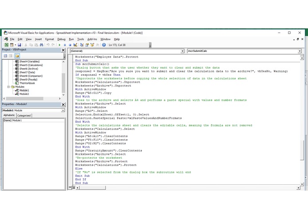308x219 pixels.
Task: Open the Format menu
Action: (50, 39)
